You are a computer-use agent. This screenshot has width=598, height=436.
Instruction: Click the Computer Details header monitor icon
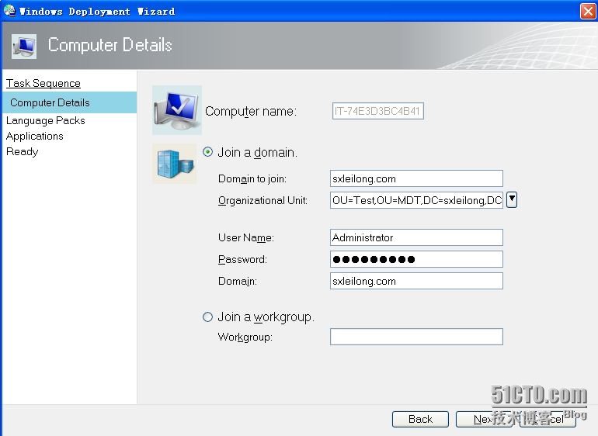24,46
